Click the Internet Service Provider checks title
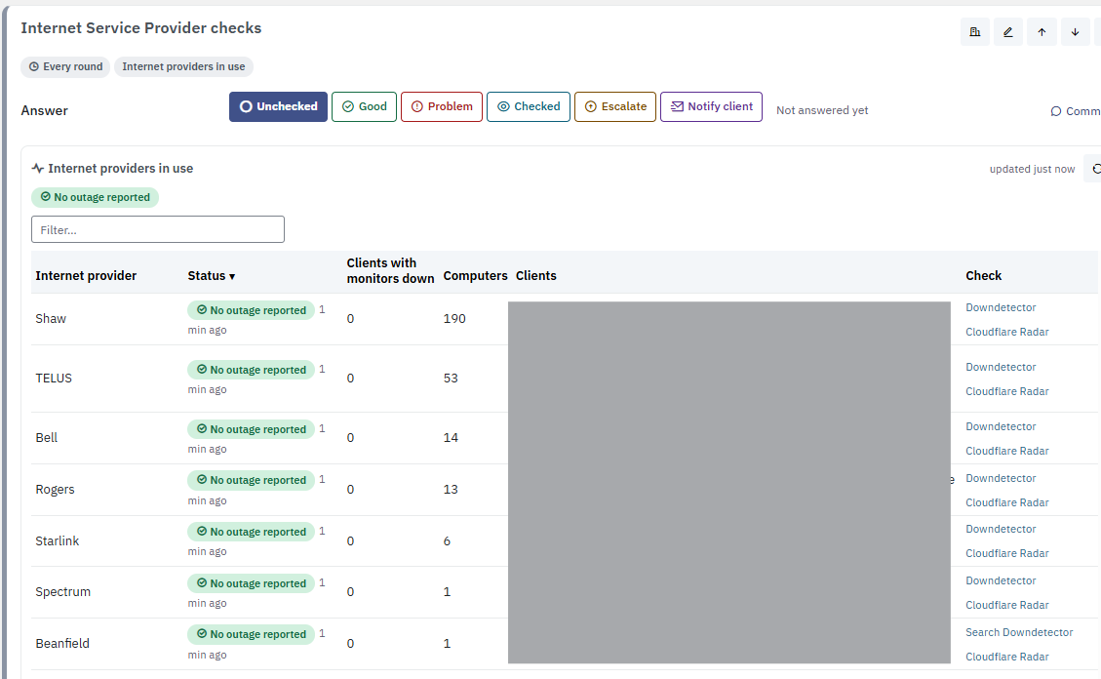This screenshot has width=1101, height=679. point(141,28)
